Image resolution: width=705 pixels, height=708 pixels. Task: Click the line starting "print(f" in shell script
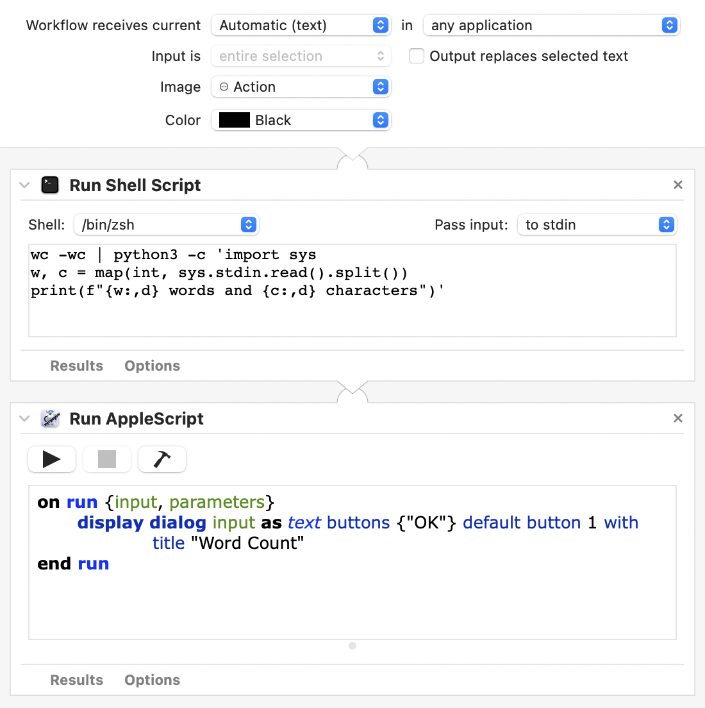tap(237, 291)
